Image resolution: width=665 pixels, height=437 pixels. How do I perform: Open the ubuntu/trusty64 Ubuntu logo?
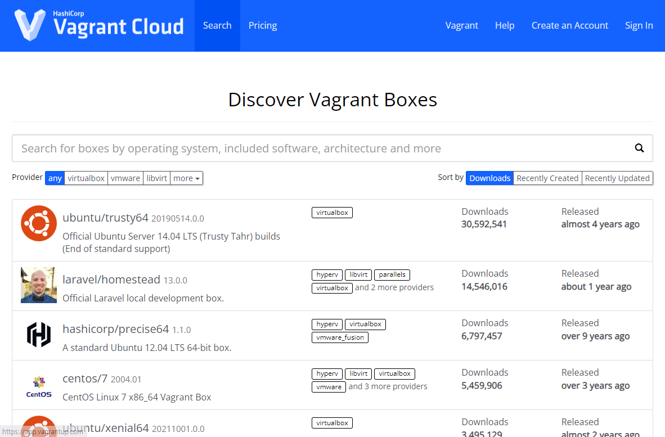pos(39,223)
